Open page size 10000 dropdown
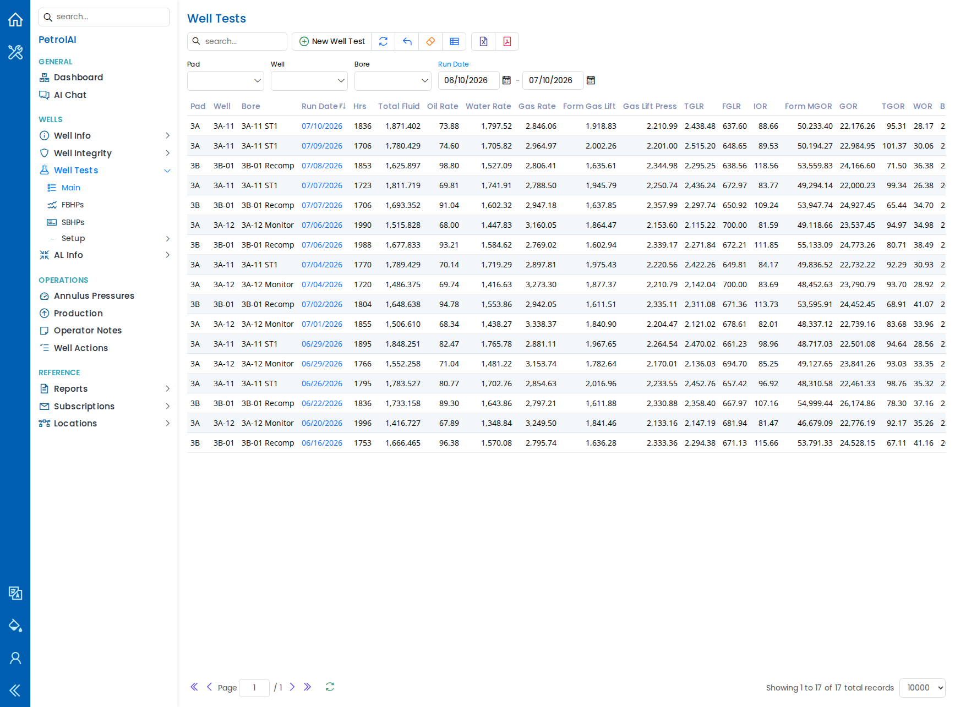 [923, 688]
